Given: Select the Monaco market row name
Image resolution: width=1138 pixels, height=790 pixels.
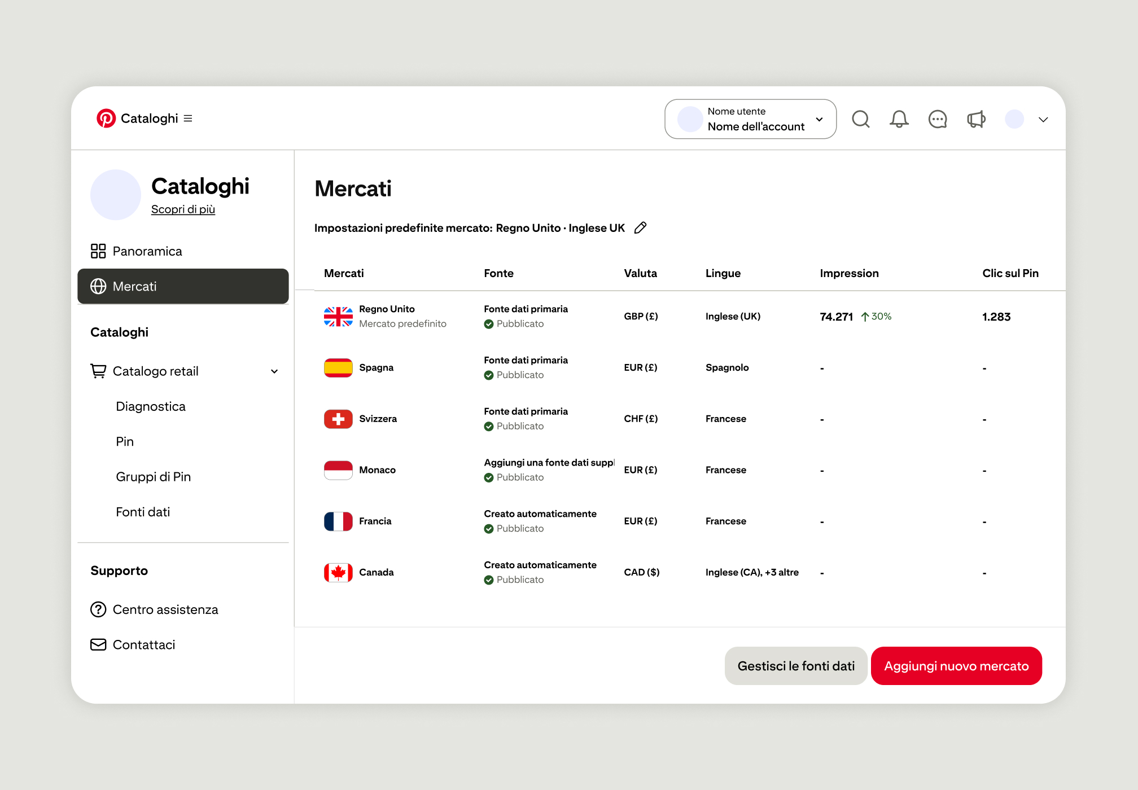Looking at the screenshot, I should coord(377,470).
